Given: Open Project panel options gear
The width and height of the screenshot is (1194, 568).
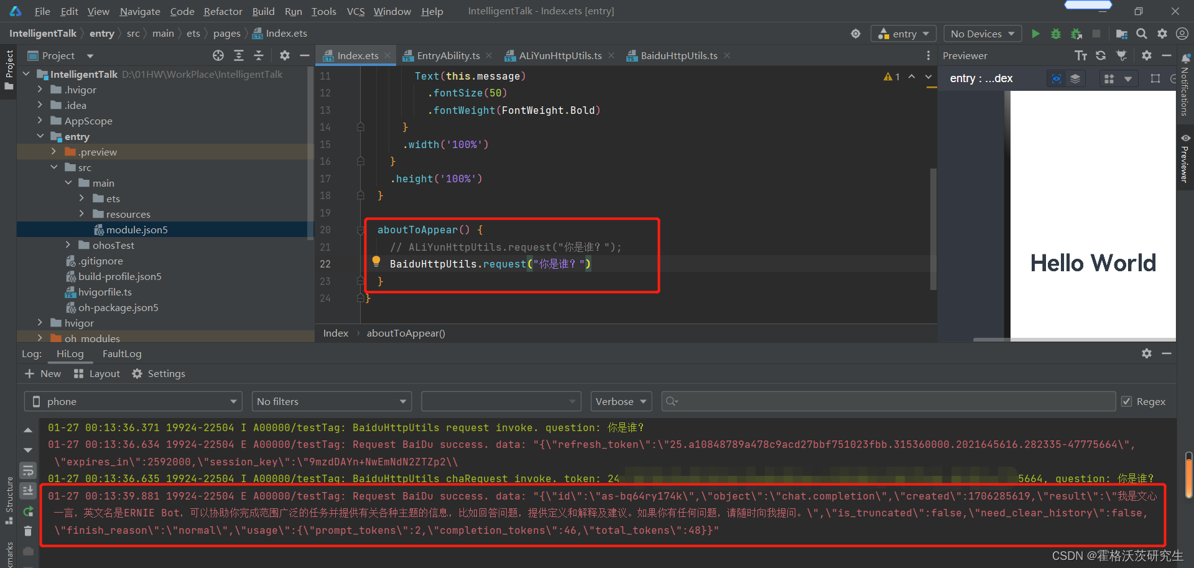Looking at the screenshot, I should (285, 55).
